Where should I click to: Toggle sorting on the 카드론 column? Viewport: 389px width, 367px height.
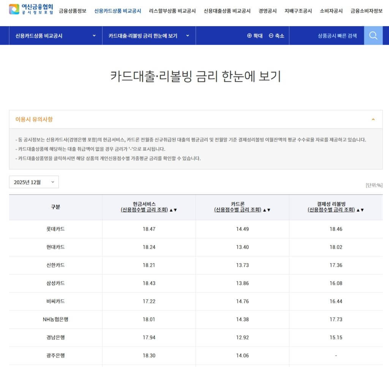(x=267, y=210)
